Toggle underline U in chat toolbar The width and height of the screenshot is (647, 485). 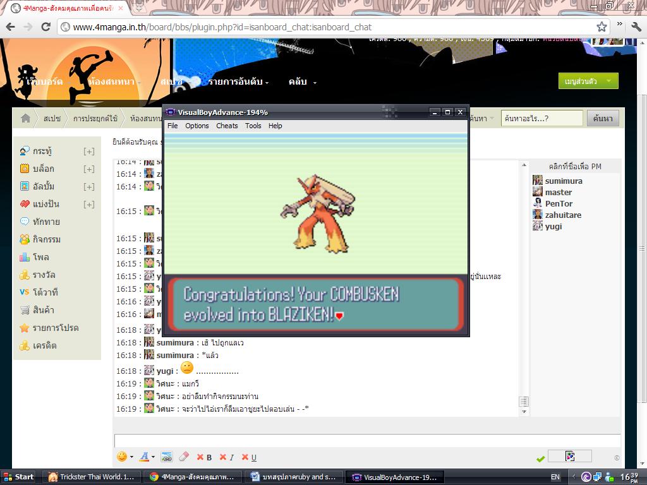[249, 457]
